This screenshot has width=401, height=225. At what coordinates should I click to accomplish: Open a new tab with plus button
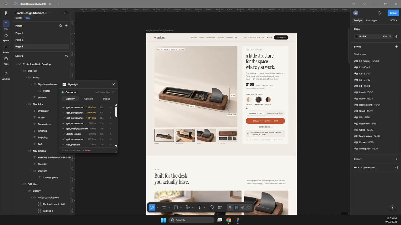coord(58,4)
